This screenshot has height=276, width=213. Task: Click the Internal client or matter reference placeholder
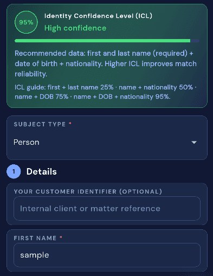pos(90,209)
